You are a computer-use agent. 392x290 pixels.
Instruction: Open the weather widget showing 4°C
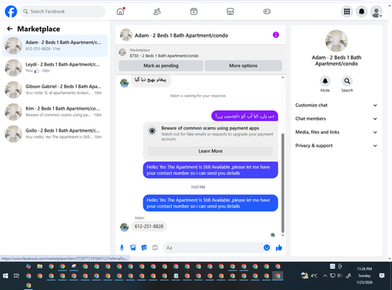tap(310, 276)
